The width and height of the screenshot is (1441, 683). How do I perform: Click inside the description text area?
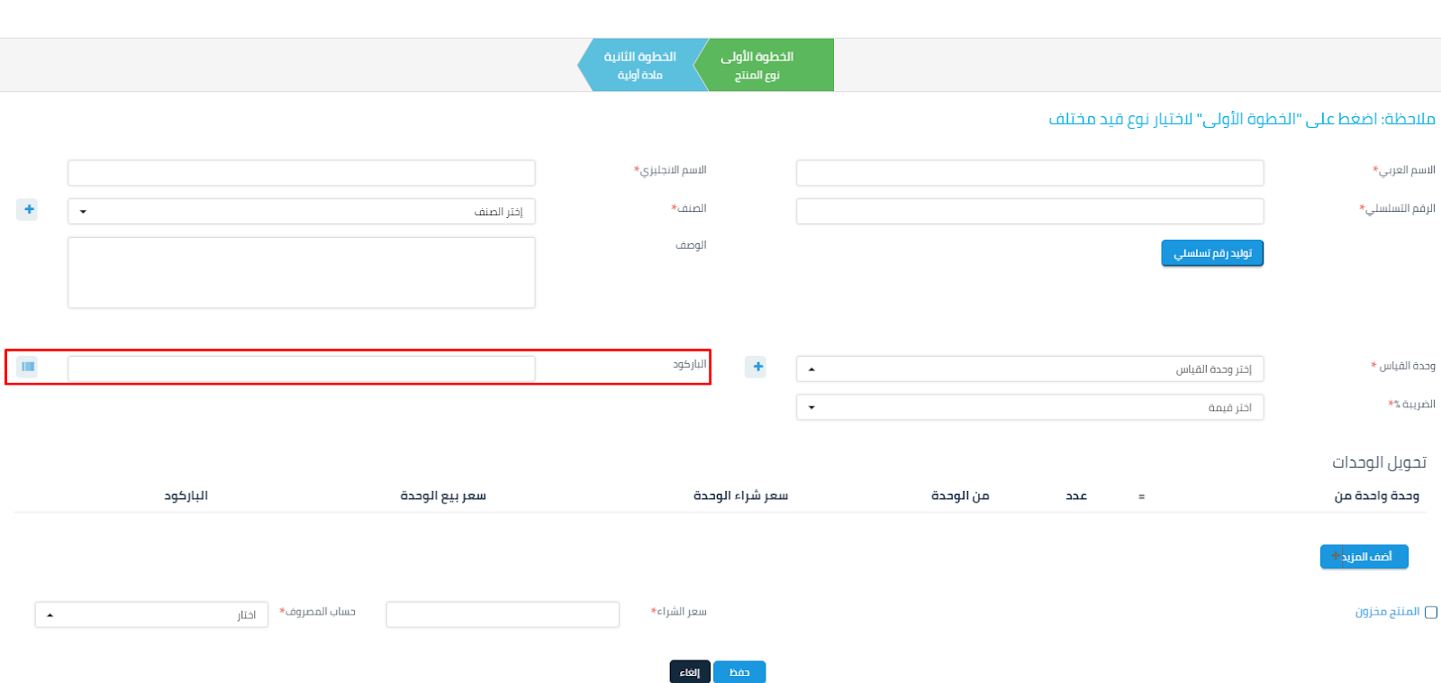[302, 273]
